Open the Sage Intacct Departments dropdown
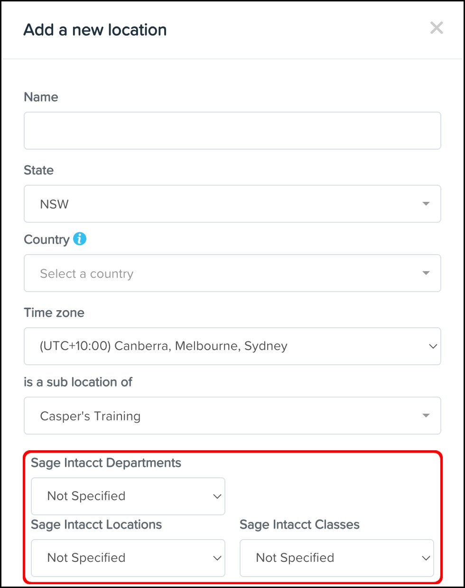This screenshot has width=465, height=588. point(128,496)
